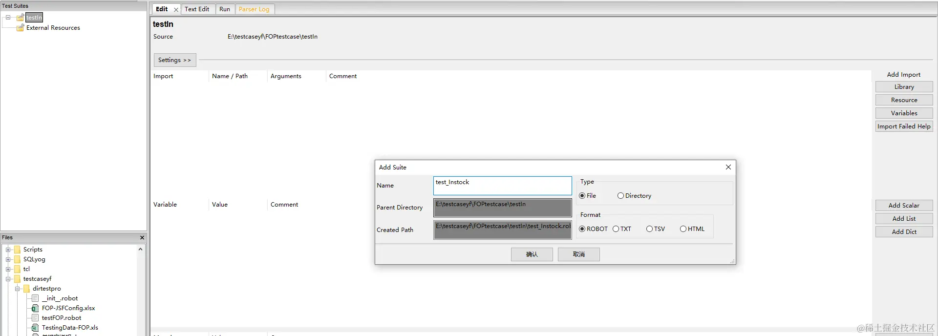Click the Variables import button
Viewport: 938px width, 336px height.
tap(904, 113)
